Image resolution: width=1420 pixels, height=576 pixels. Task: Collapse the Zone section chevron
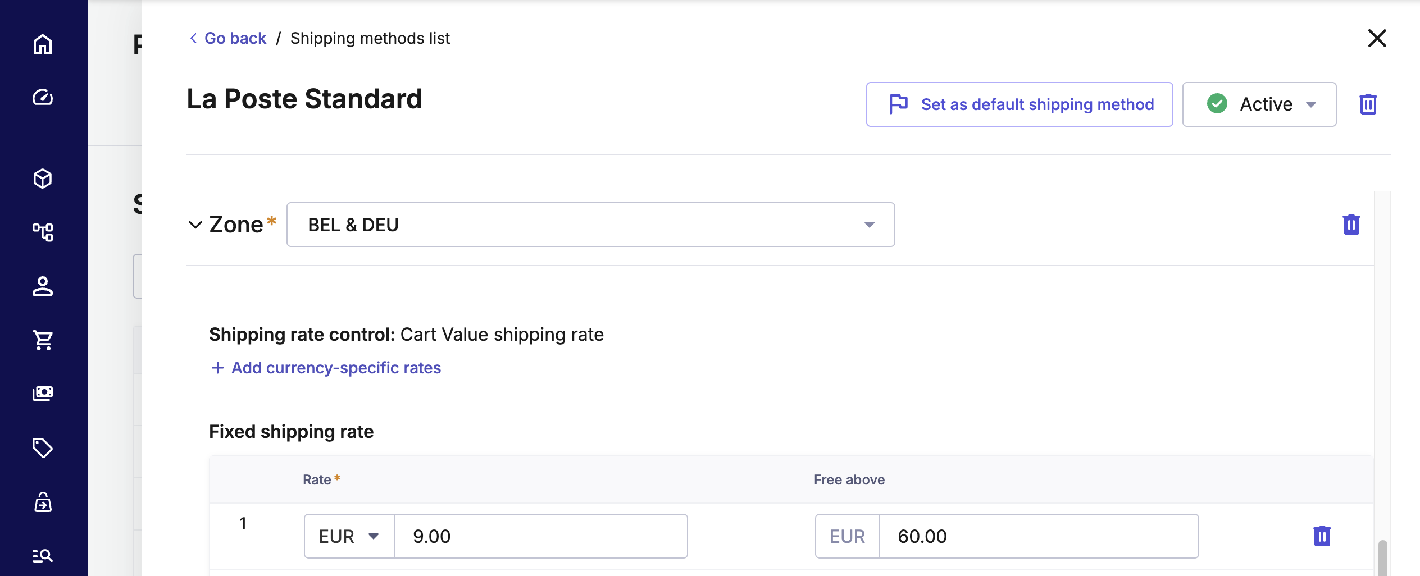click(x=195, y=225)
